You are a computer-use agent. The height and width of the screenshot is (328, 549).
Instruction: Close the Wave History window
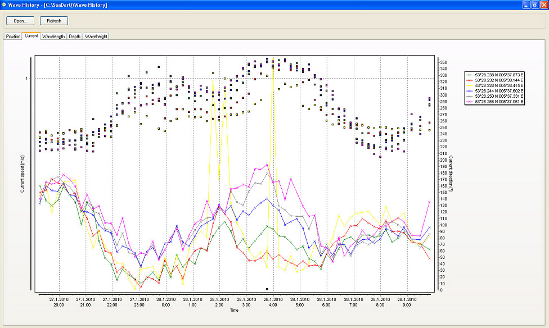pyautogui.click(x=543, y=4)
